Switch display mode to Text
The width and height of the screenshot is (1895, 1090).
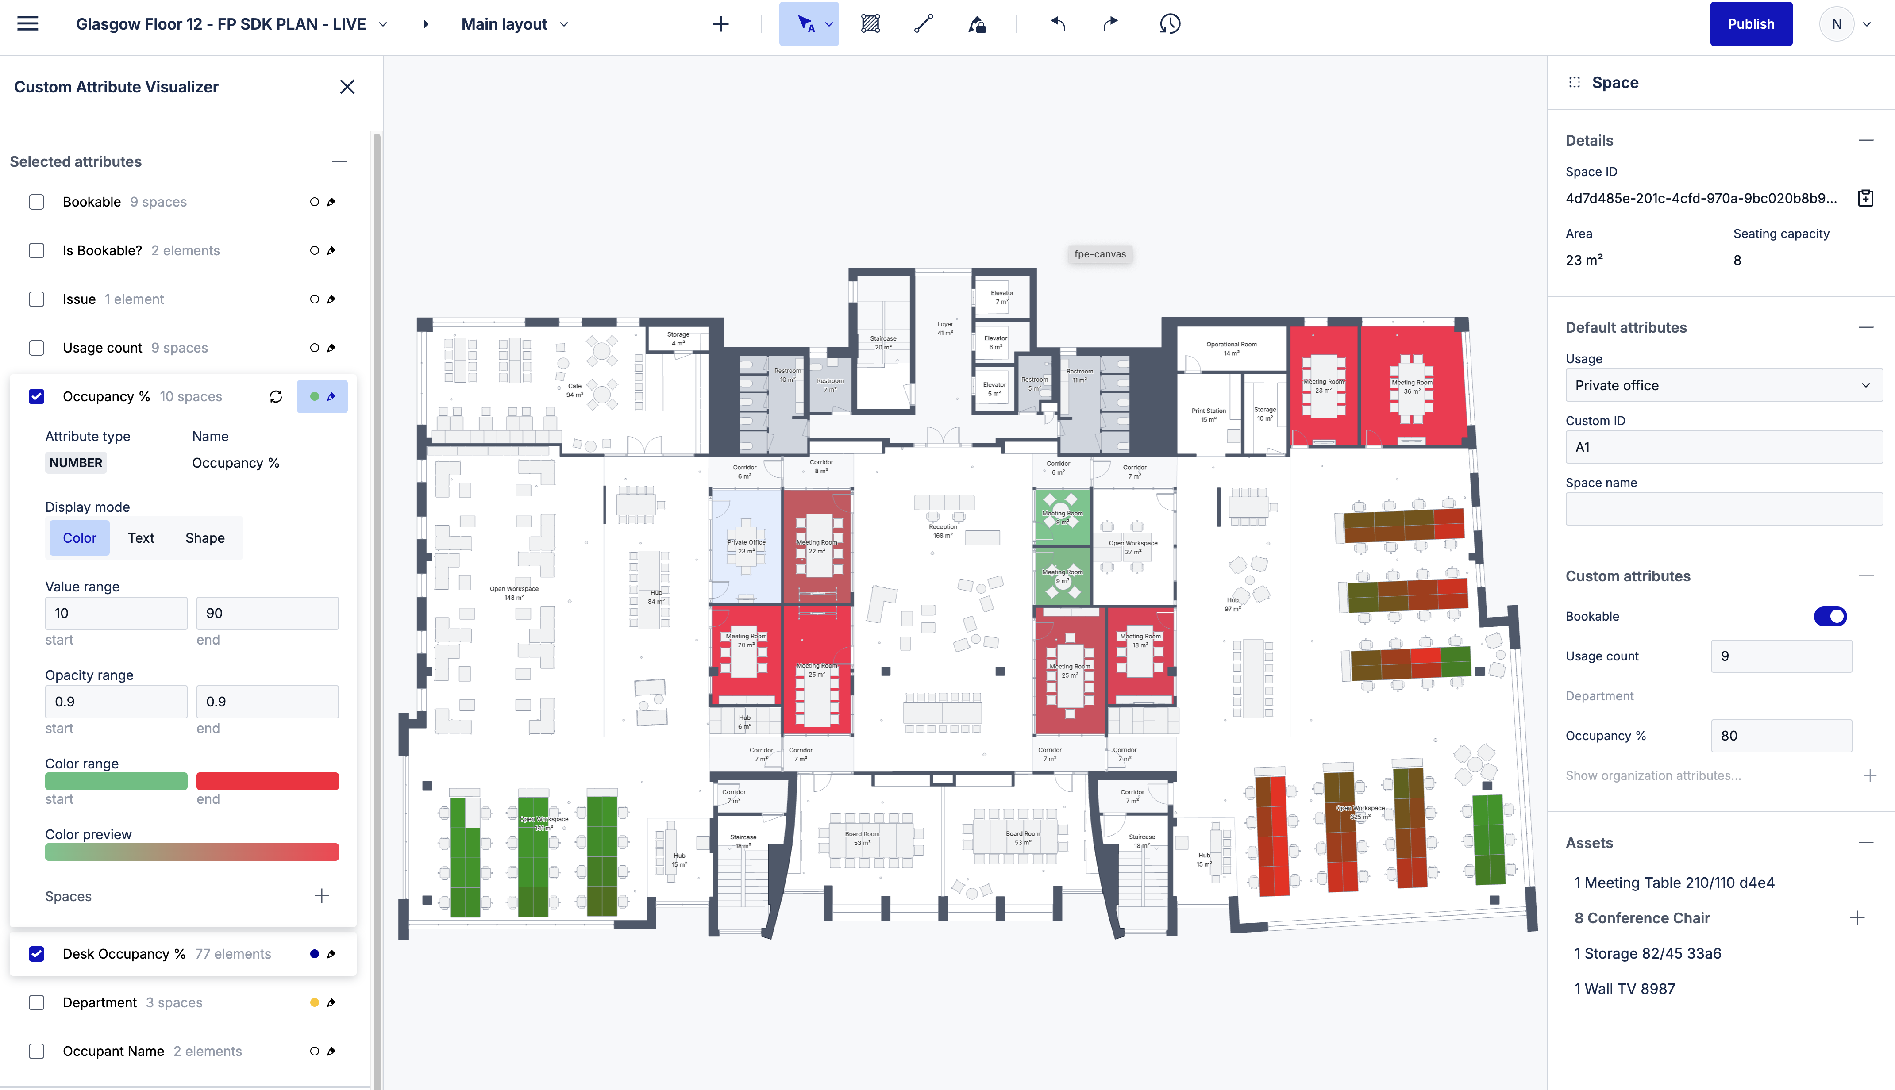click(x=141, y=537)
